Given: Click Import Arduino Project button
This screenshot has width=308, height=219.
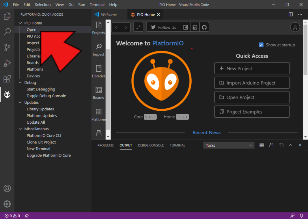Looking at the screenshot, I should click(252, 83).
